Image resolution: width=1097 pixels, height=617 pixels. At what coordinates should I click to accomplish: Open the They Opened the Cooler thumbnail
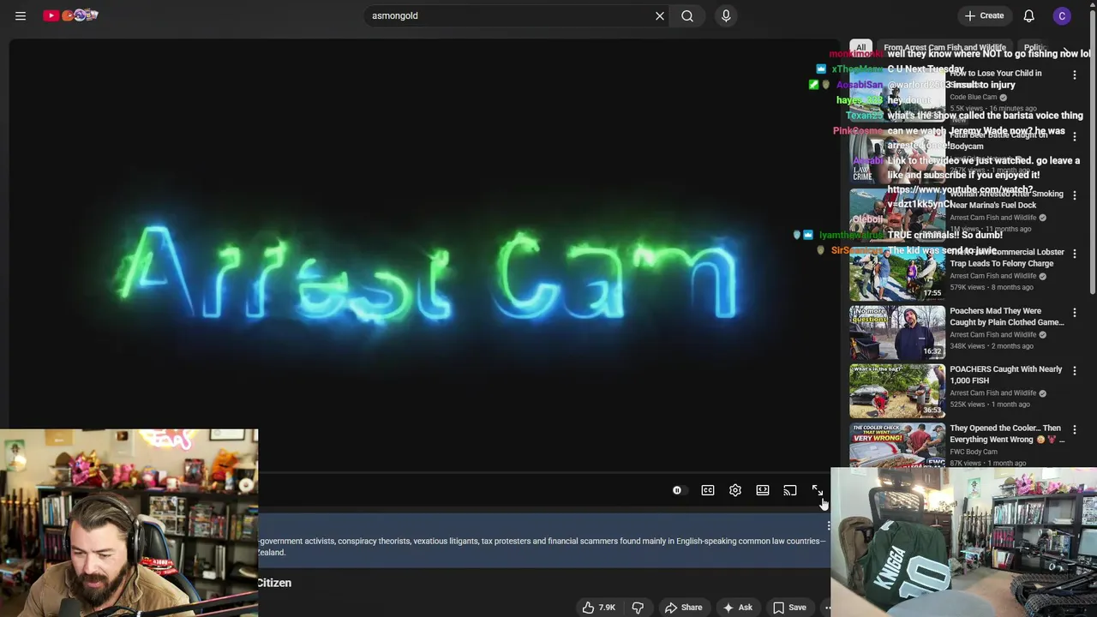pyautogui.click(x=897, y=445)
